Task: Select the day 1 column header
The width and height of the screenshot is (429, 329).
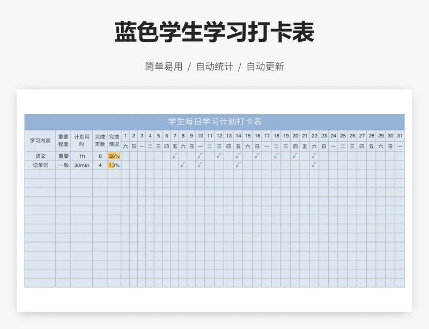Action: (x=125, y=136)
